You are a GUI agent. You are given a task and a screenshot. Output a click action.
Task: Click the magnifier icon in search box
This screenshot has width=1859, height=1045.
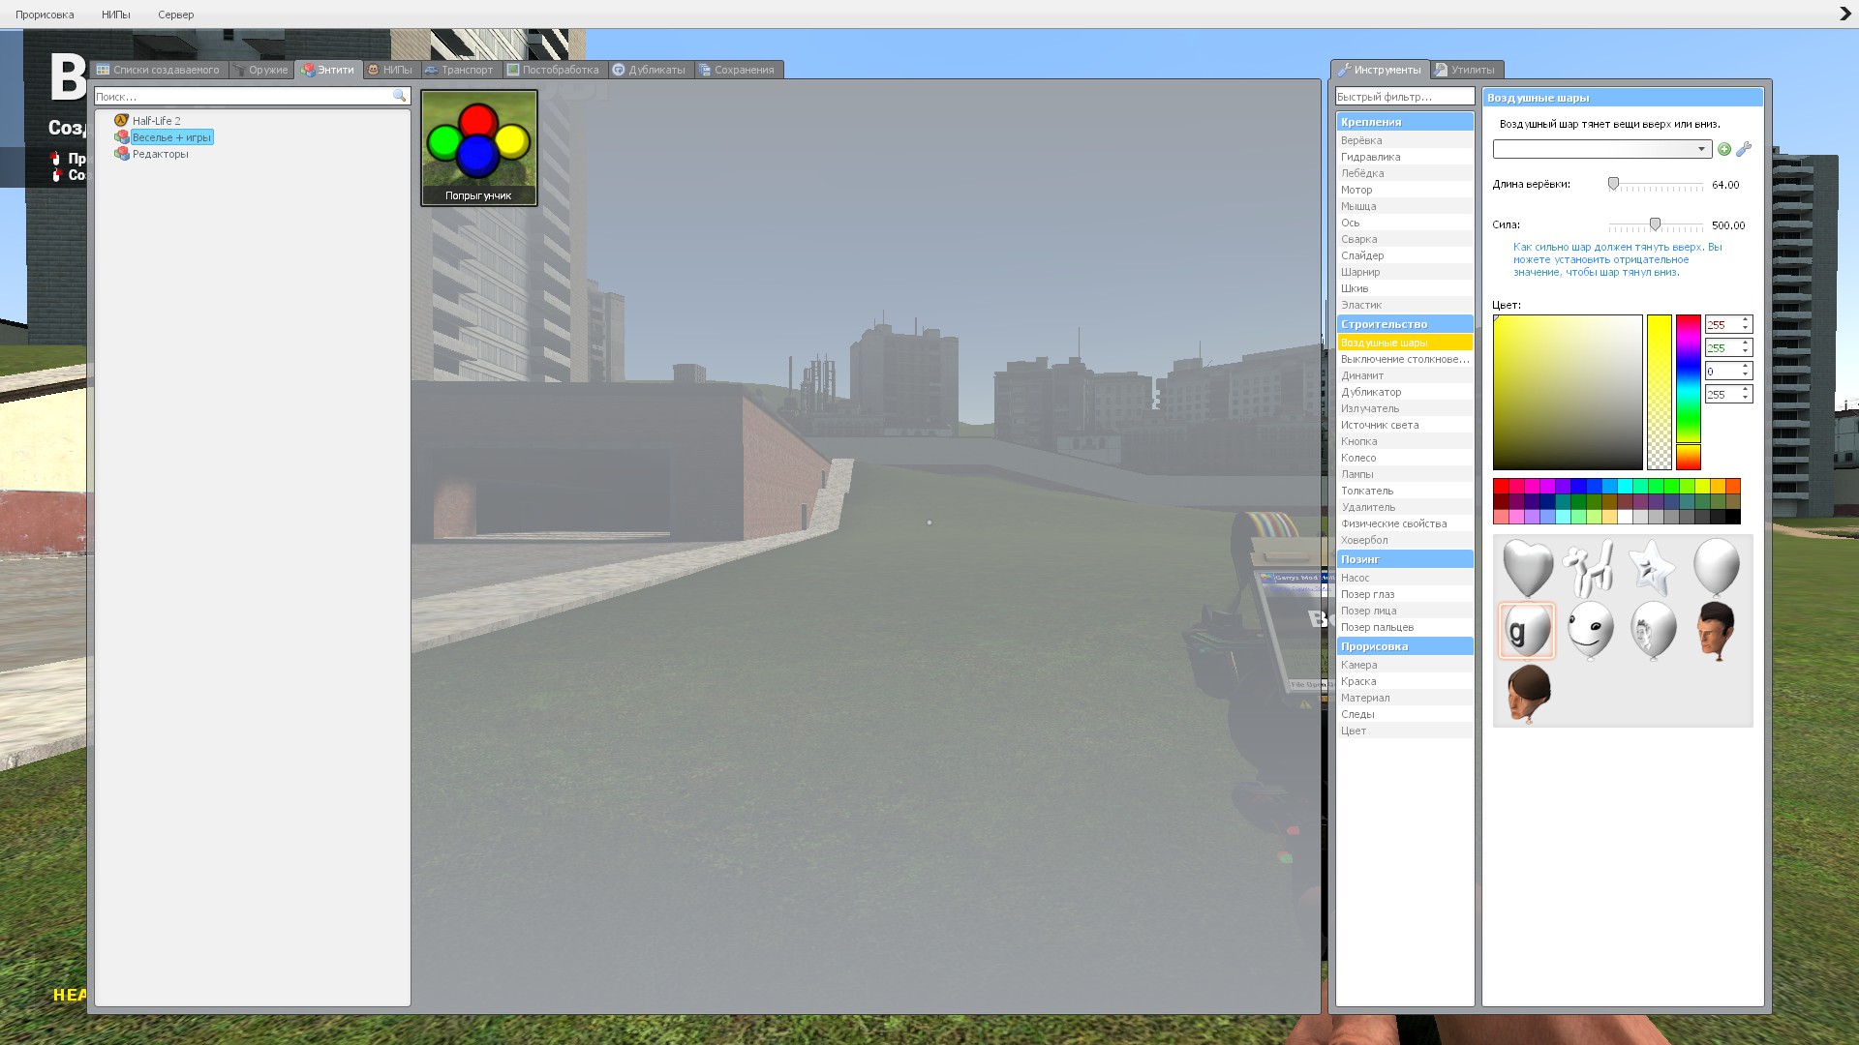pos(399,97)
